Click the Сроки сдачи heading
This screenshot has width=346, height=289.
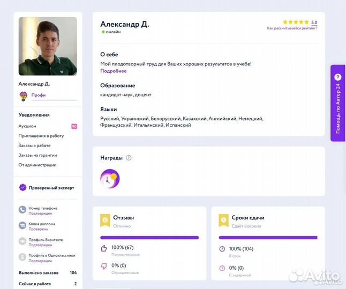coord(248,218)
